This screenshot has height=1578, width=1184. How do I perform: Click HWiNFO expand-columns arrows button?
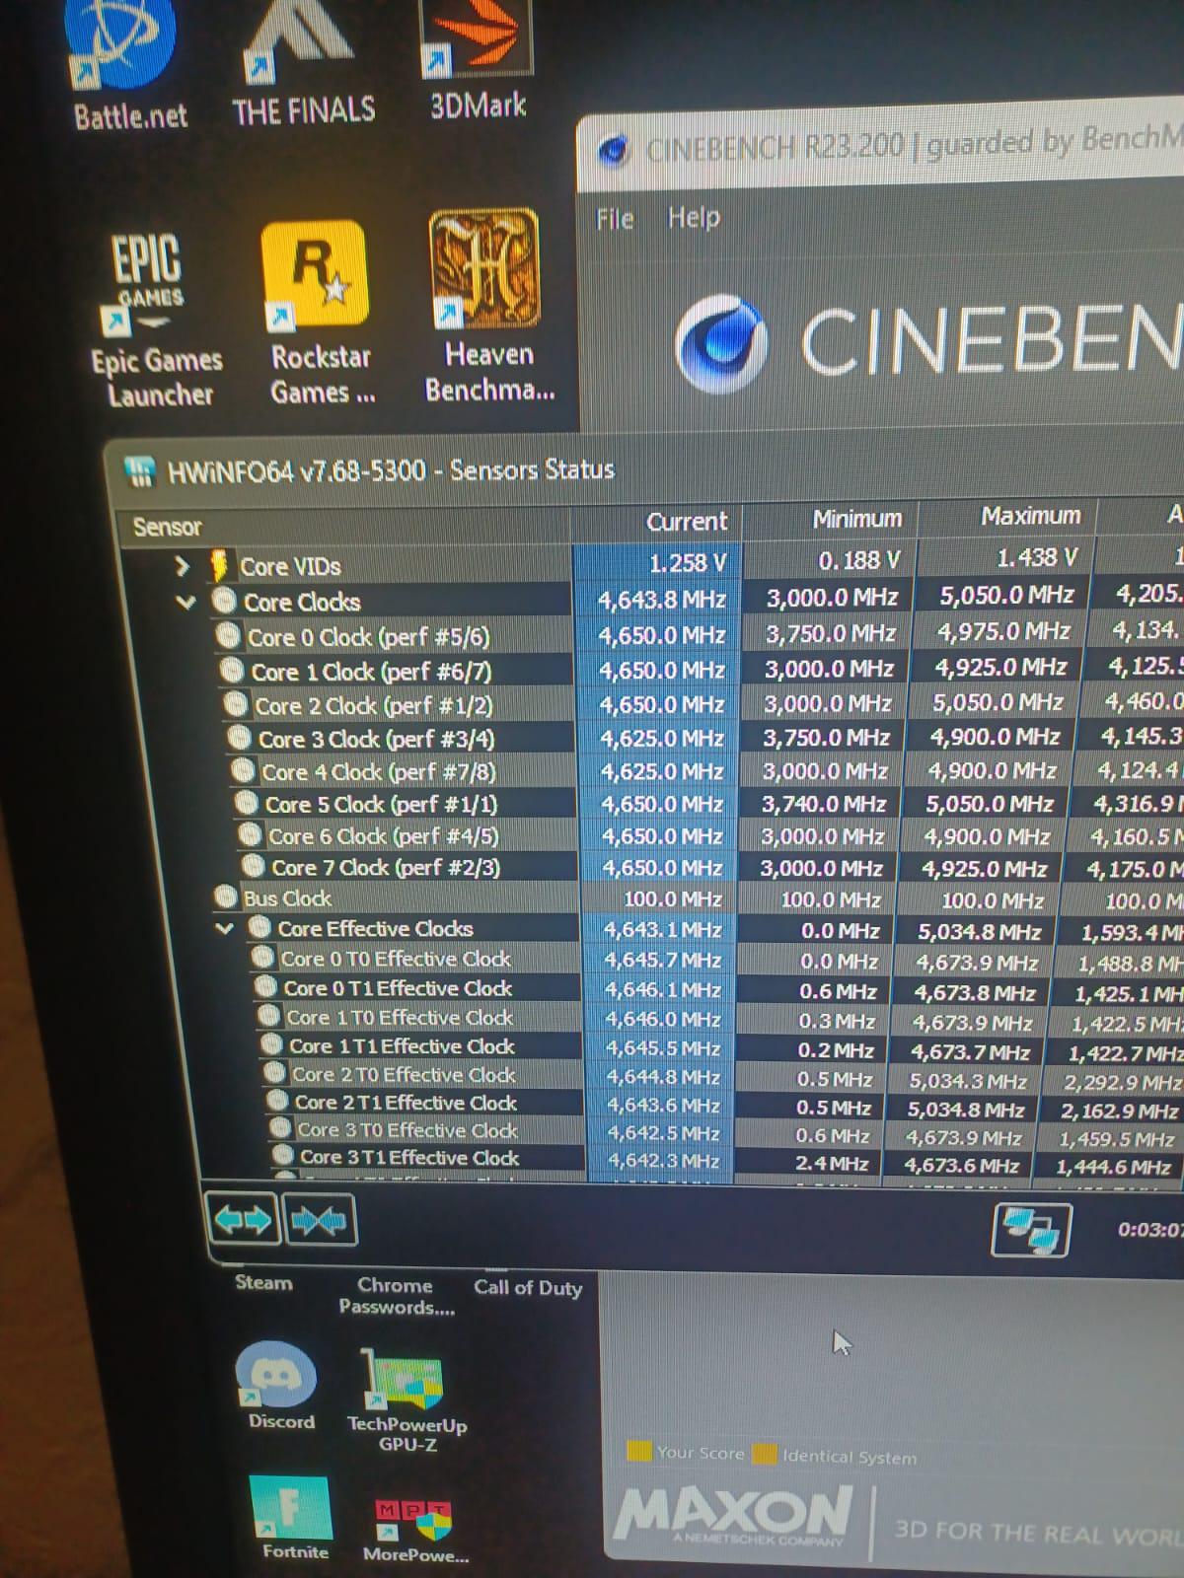pyautogui.click(x=242, y=1221)
